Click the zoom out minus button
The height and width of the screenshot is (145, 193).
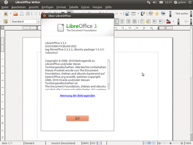pos(160,143)
